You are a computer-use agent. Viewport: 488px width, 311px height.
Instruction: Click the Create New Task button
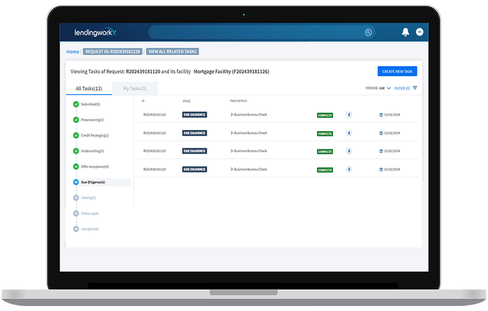coord(397,71)
